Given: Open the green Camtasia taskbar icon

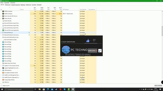Looking at the screenshot, I should click(69, 89).
